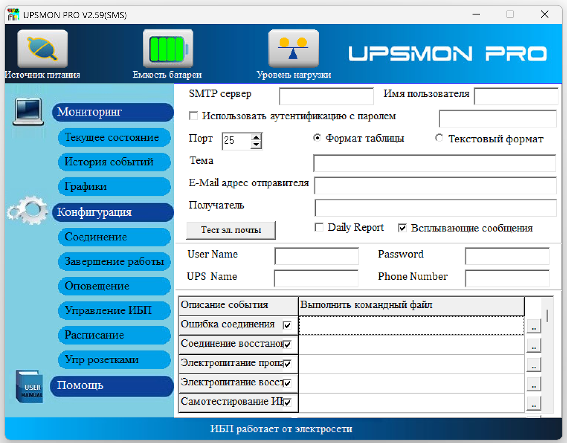Viewport: 567px width, 443px height.
Task: Open Упр розетками page
Action: (x=114, y=360)
